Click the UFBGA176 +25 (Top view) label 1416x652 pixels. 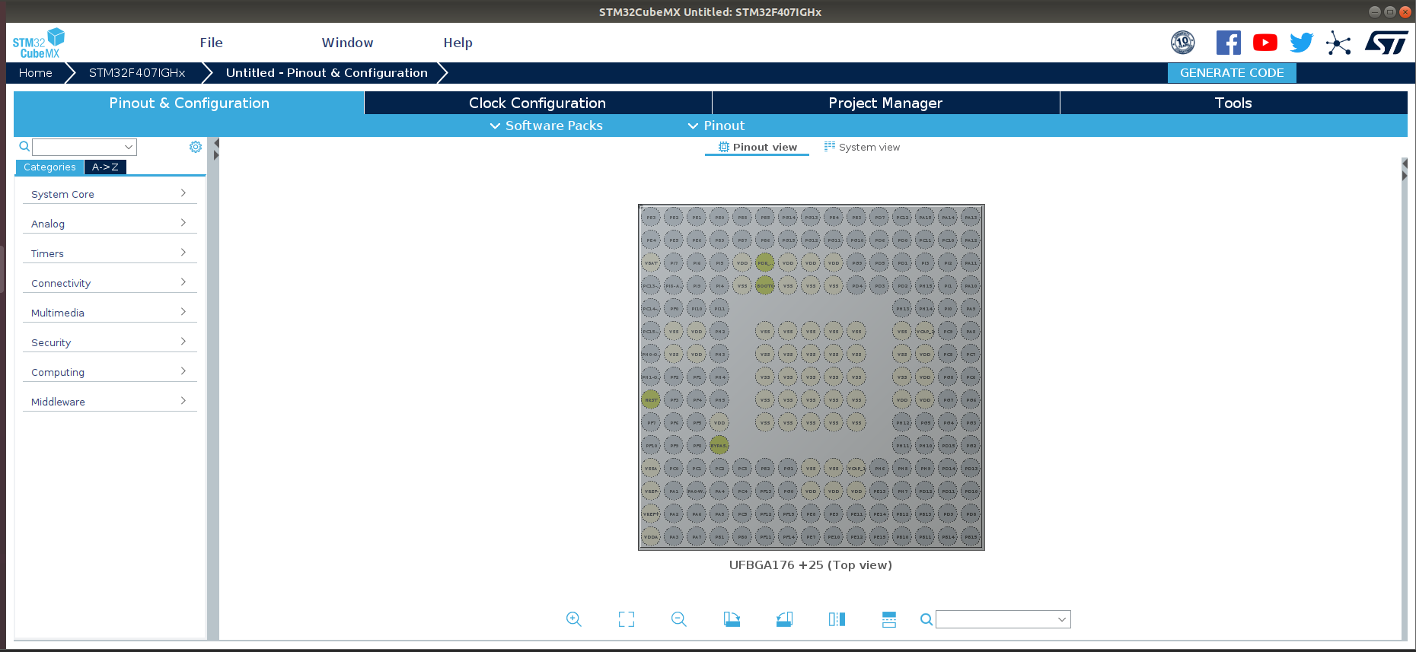tap(811, 565)
